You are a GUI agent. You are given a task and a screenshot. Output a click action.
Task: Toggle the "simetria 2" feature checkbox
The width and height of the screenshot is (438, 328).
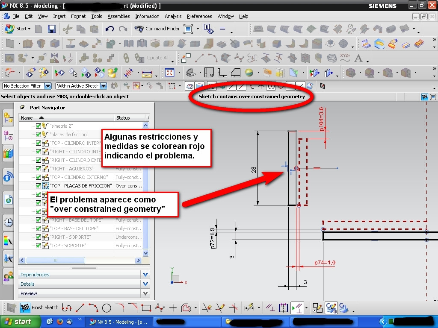pyautogui.click(x=38, y=126)
